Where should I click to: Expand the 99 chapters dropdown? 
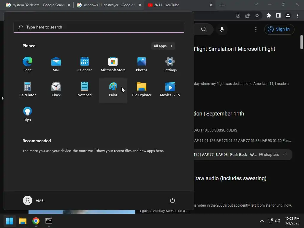(285, 155)
